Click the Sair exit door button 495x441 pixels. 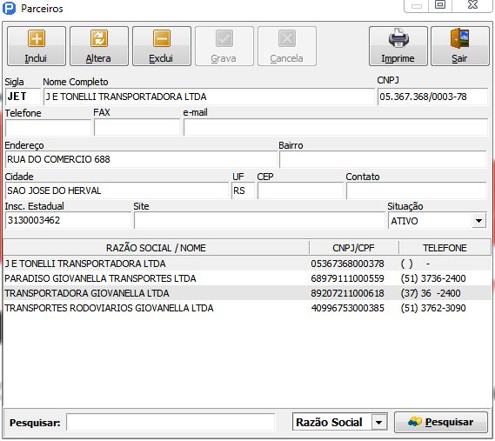(460, 46)
